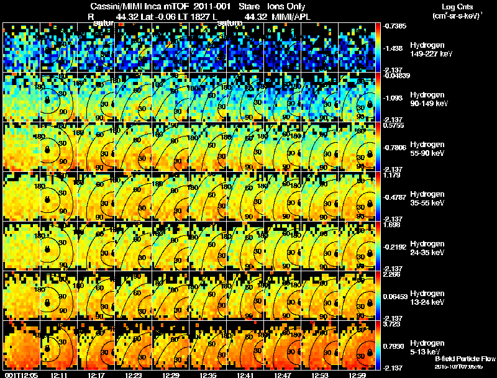
Task: Click the 'Log Cnts' scale heading
Action: (x=457, y=7)
